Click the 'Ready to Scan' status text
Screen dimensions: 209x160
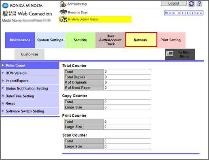pyautogui.click(x=78, y=13)
